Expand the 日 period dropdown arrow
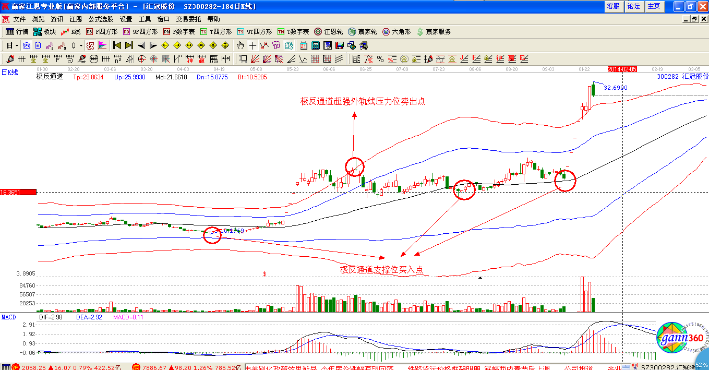 (17, 45)
